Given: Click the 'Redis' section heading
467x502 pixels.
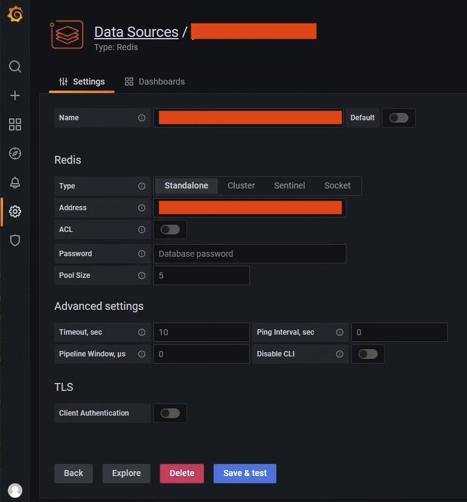Looking at the screenshot, I should click(68, 159).
